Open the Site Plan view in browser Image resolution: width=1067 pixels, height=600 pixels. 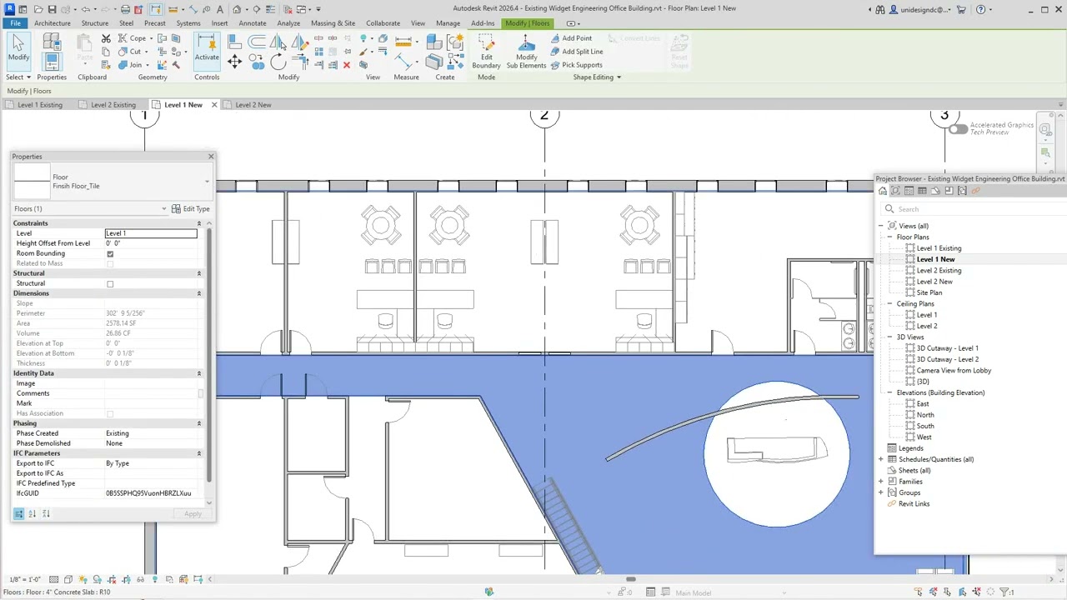pos(929,292)
